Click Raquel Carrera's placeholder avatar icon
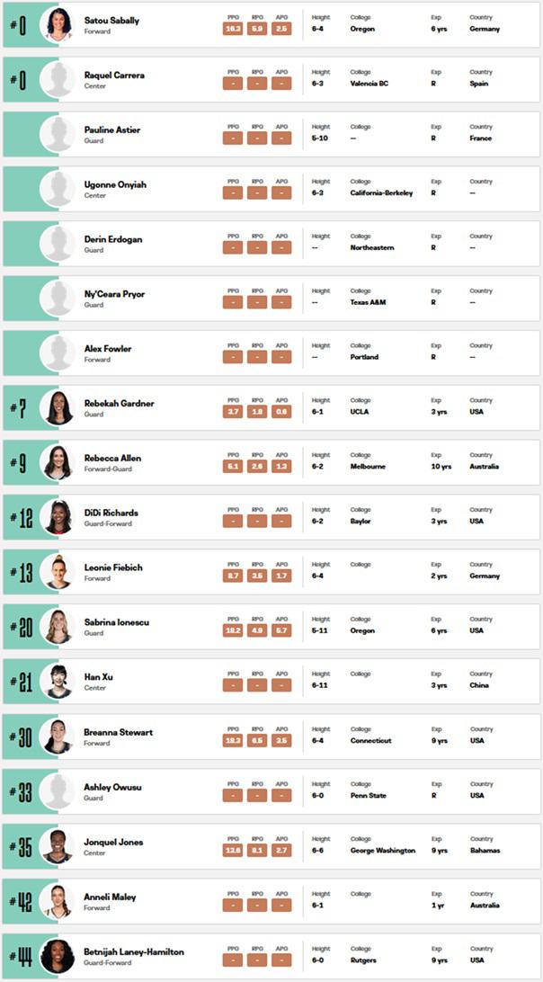543x982 pixels. [58, 79]
